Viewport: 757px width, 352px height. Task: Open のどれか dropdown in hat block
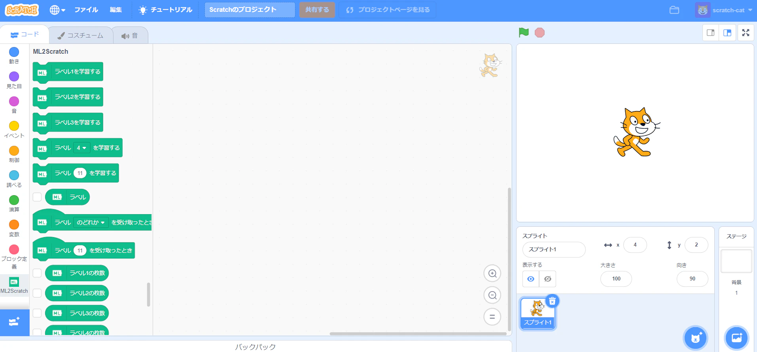(91, 222)
